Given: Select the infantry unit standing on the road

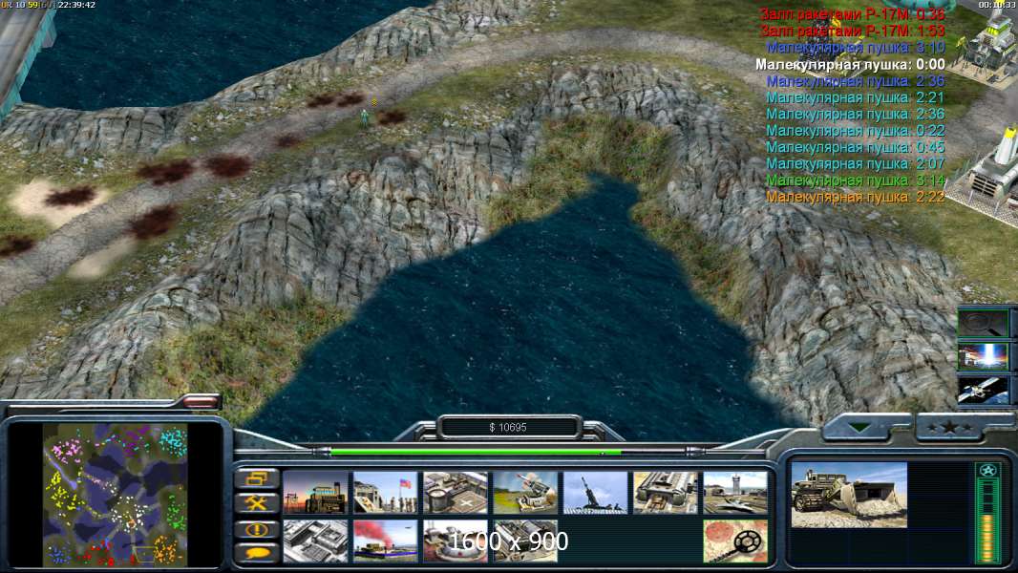Looking at the screenshot, I should (x=365, y=117).
